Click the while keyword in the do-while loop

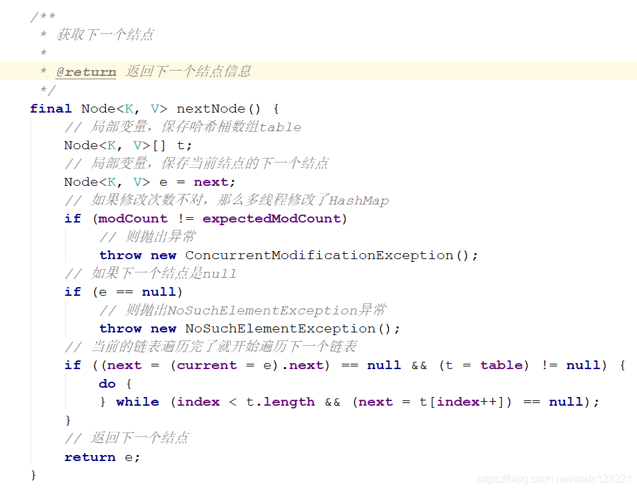[x=137, y=402]
